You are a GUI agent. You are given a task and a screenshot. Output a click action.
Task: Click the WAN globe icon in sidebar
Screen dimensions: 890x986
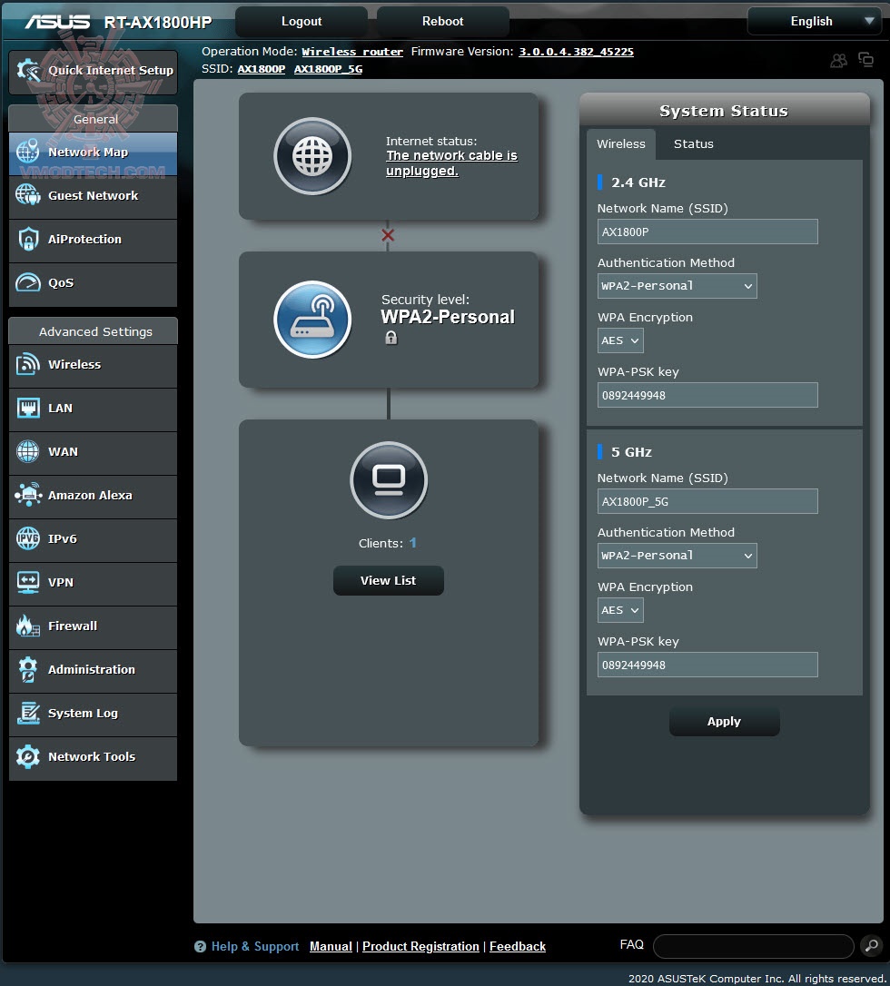pyautogui.click(x=27, y=451)
